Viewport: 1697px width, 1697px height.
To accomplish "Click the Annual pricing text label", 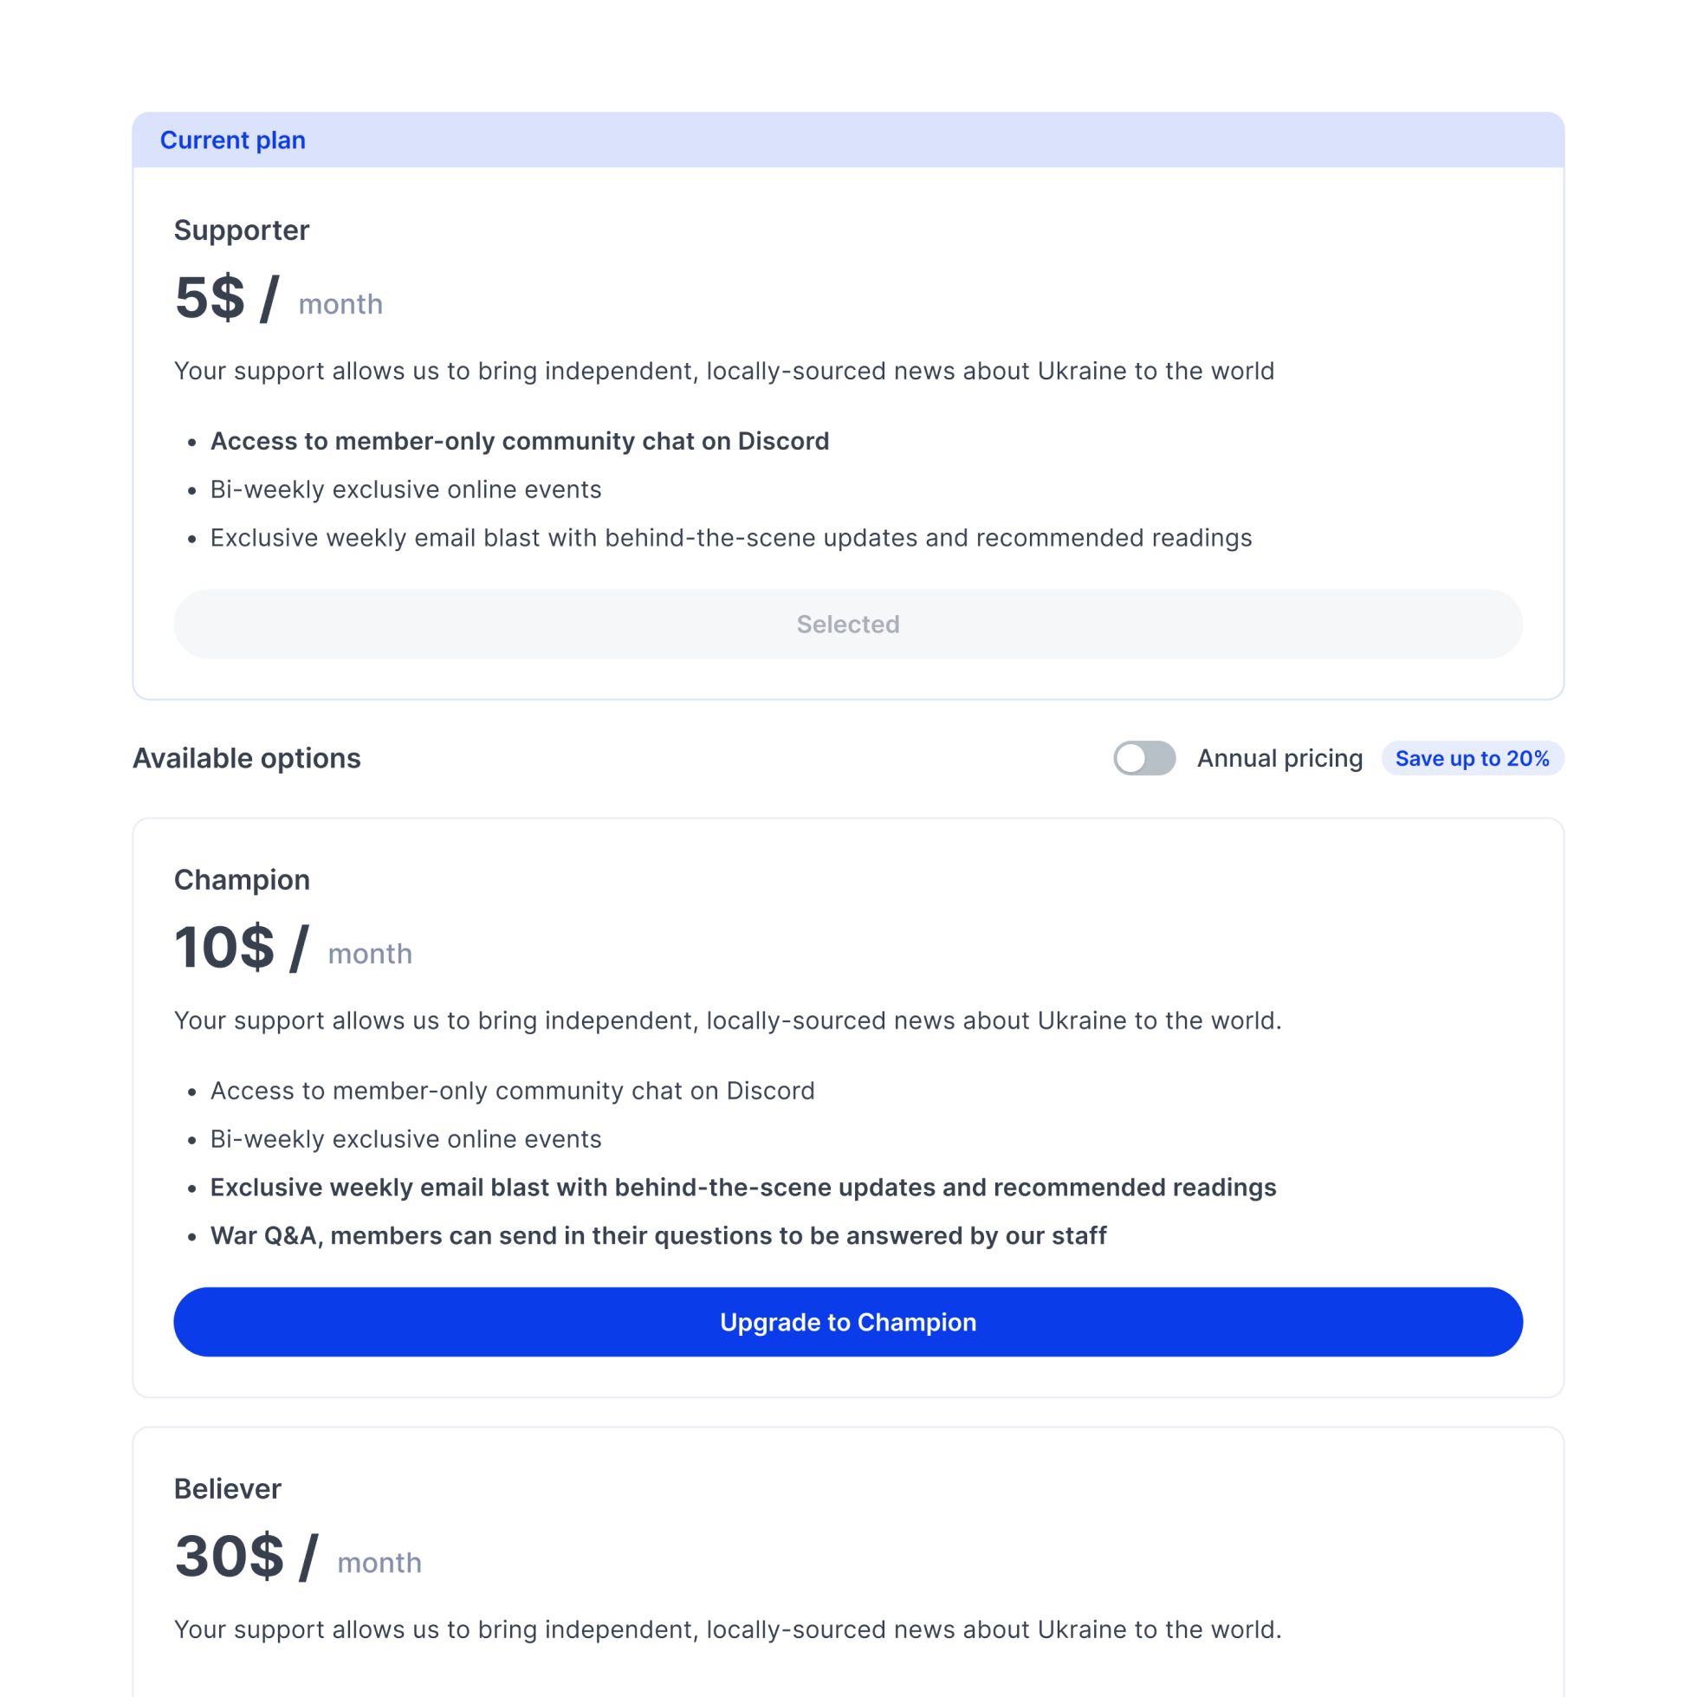I will (1279, 758).
